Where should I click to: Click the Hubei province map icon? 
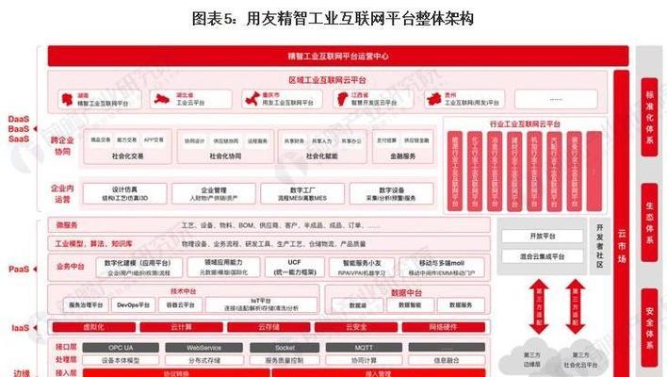pyautogui.click(x=162, y=100)
